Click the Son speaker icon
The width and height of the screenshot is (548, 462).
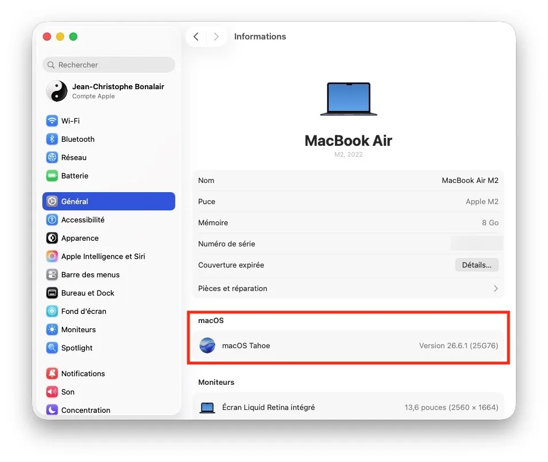click(52, 392)
